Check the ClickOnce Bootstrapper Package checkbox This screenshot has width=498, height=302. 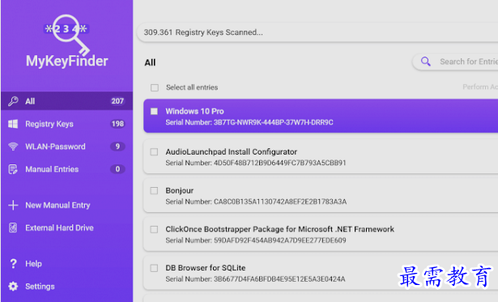click(x=154, y=229)
